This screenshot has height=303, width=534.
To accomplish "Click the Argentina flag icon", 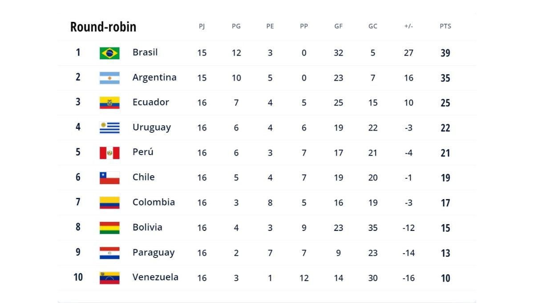I will [109, 78].
